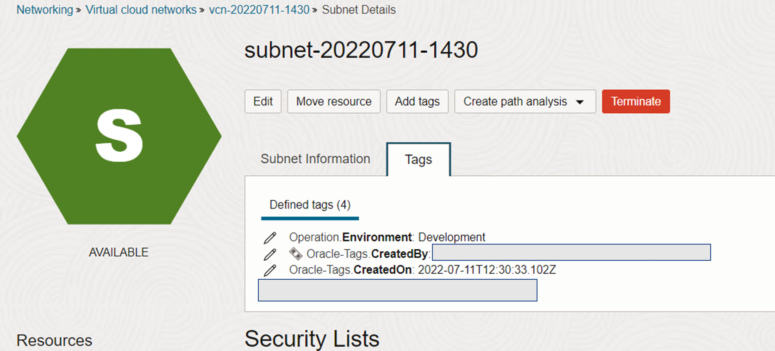This screenshot has width=775, height=351.
Task: Switch to the Subnet Information tab
Action: (x=315, y=159)
